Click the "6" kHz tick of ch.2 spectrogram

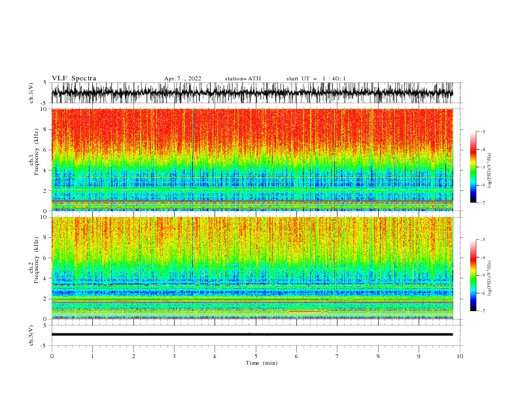tap(46, 258)
